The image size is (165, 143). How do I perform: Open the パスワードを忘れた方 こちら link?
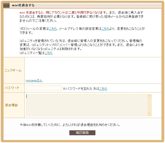click(x=103, y=89)
